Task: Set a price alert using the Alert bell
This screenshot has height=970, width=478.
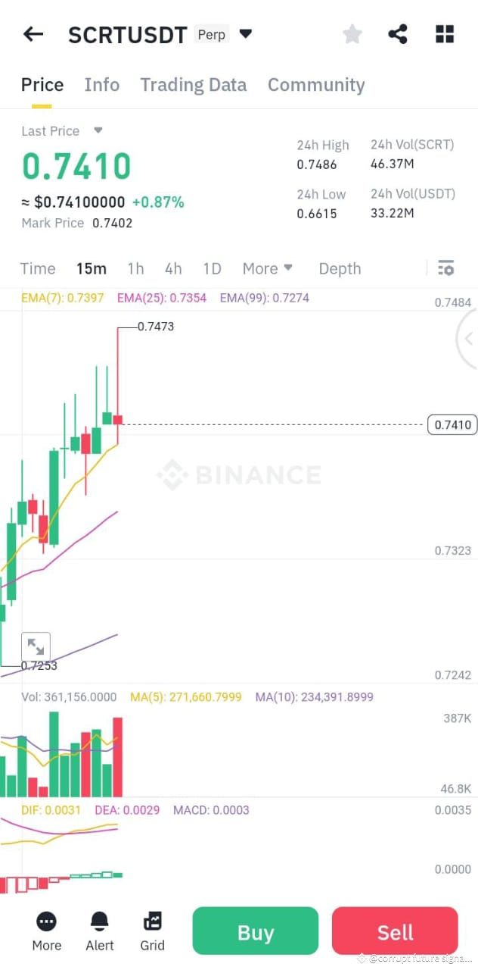Action: click(99, 931)
